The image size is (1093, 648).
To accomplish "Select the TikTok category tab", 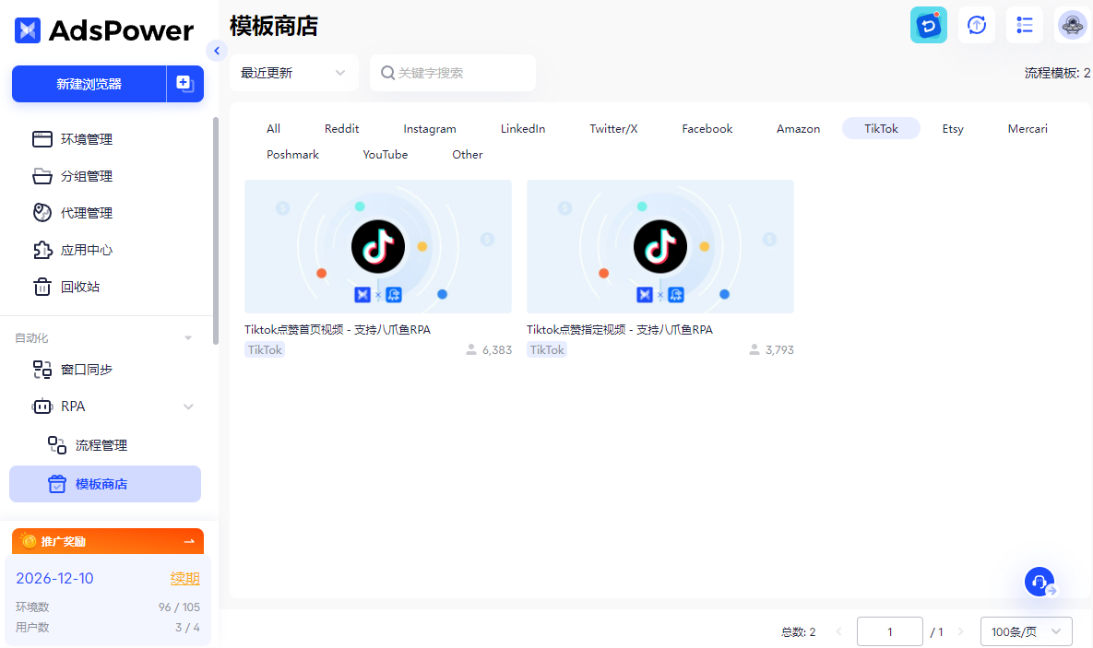I will pos(881,129).
